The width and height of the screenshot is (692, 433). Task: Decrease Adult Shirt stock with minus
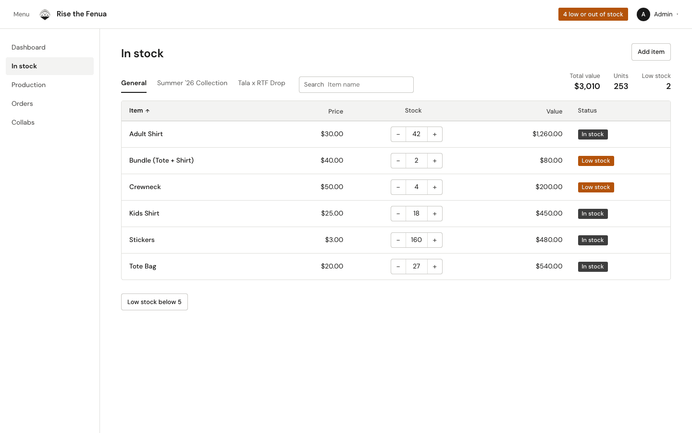398,134
